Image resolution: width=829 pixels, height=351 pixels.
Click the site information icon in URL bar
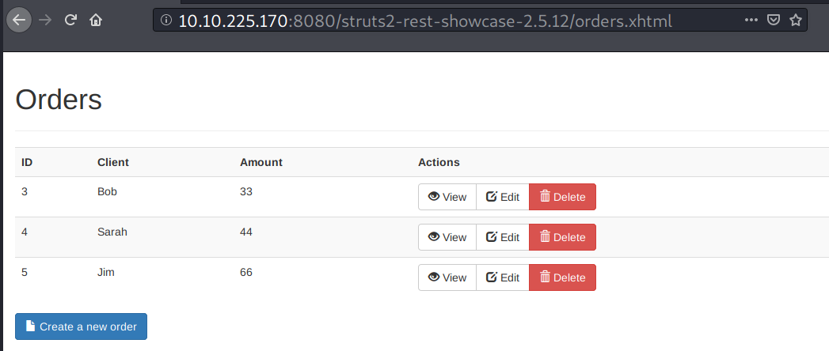click(166, 21)
